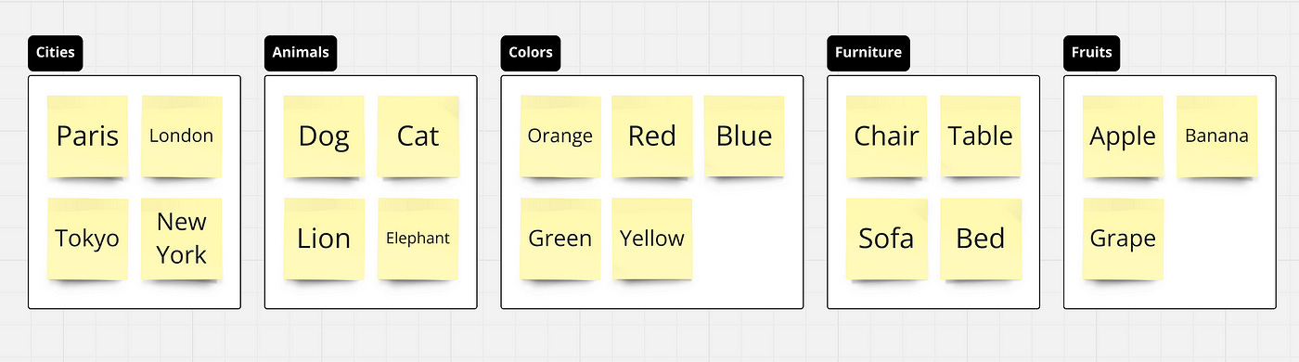Select the Dog sticky note
This screenshot has width=1299, height=362.
(x=324, y=136)
